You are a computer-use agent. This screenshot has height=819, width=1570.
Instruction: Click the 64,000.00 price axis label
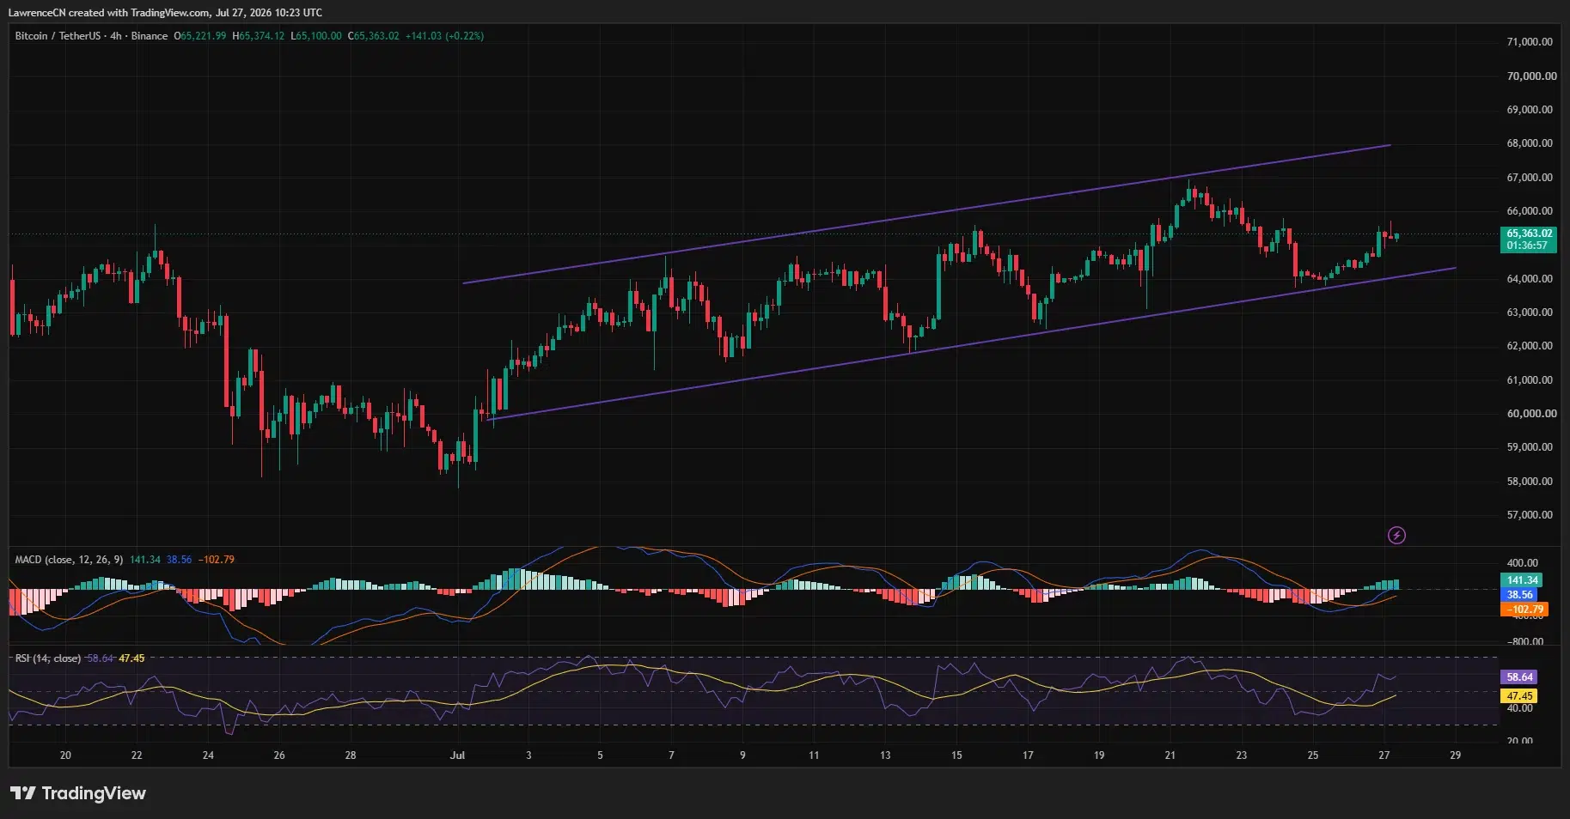pyautogui.click(x=1530, y=279)
